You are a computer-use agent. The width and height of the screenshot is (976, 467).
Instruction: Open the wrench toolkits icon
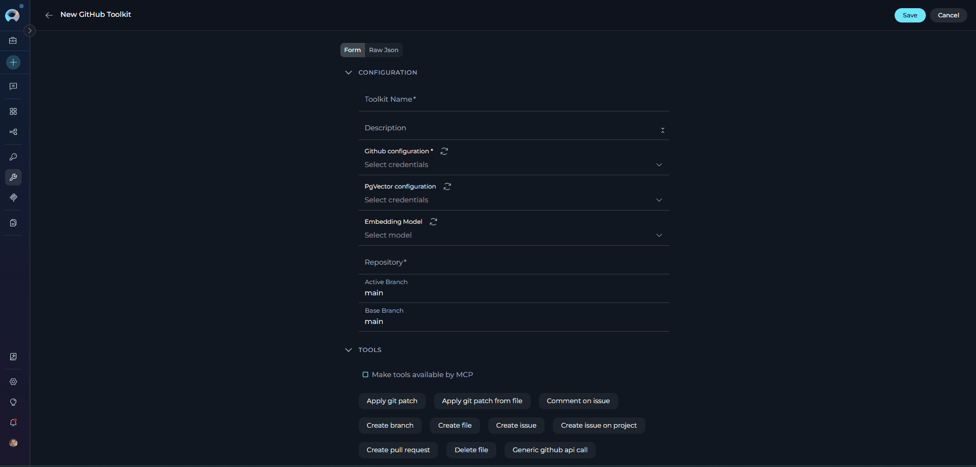pyautogui.click(x=13, y=177)
